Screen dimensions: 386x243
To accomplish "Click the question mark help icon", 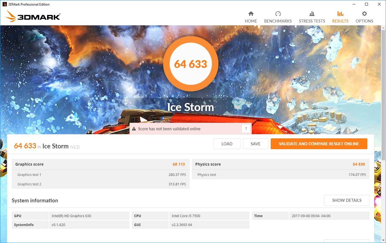I will click(246, 129).
